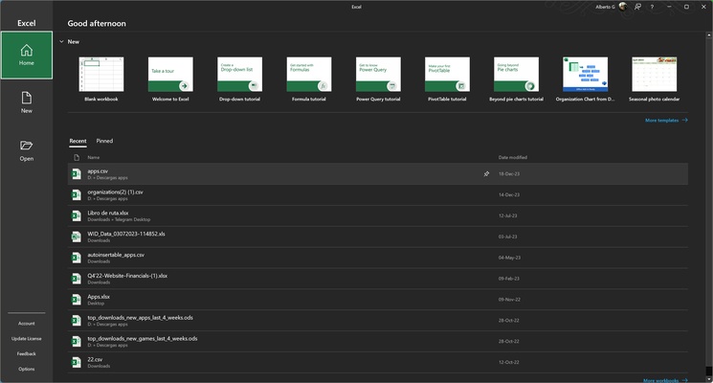Sort by Date modified column header
The width and height of the screenshot is (713, 383).
pos(512,157)
